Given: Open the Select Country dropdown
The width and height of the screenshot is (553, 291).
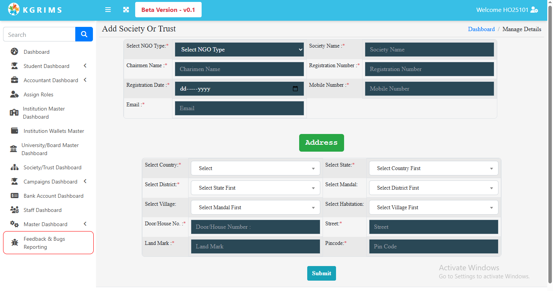Looking at the screenshot, I should click(x=255, y=168).
